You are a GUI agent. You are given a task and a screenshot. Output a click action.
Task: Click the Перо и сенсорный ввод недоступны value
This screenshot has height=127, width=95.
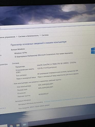pyautogui.click(x=58, y=75)
